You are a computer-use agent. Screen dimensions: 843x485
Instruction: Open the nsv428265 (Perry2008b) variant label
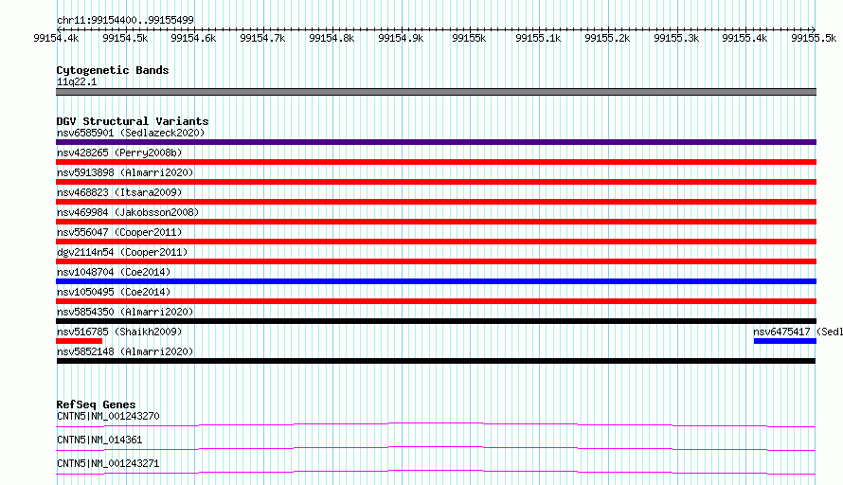119,153
